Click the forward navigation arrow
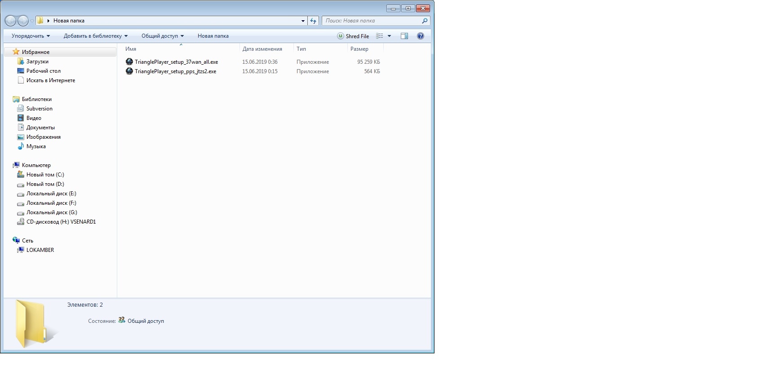758x370 pixels. point(23,21)
